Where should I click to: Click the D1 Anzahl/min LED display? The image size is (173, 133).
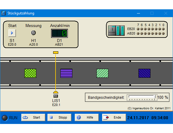tap(59, 33)
